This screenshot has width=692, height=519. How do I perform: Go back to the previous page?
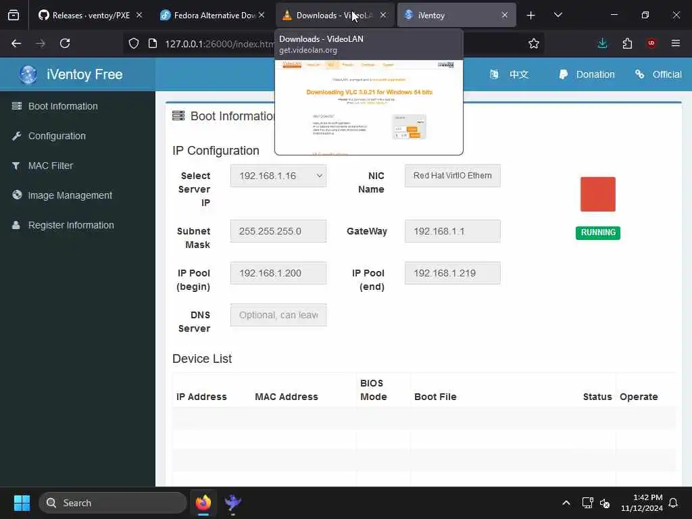coord(16,43)
